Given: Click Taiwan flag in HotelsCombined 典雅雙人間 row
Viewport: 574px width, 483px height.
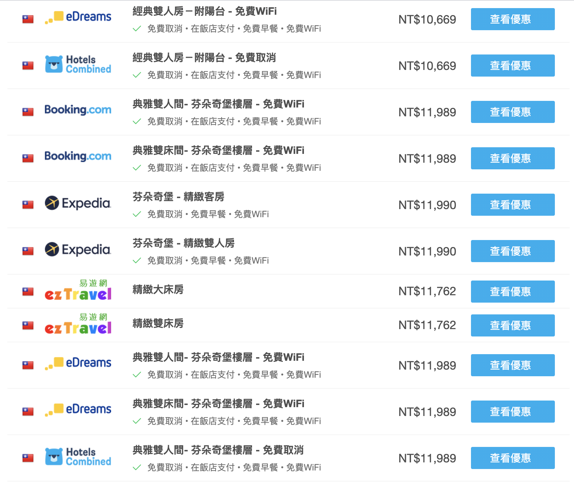Looking at the screenshot, I should click(28, 458).
